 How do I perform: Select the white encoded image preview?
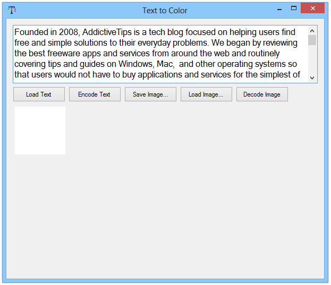40,131
